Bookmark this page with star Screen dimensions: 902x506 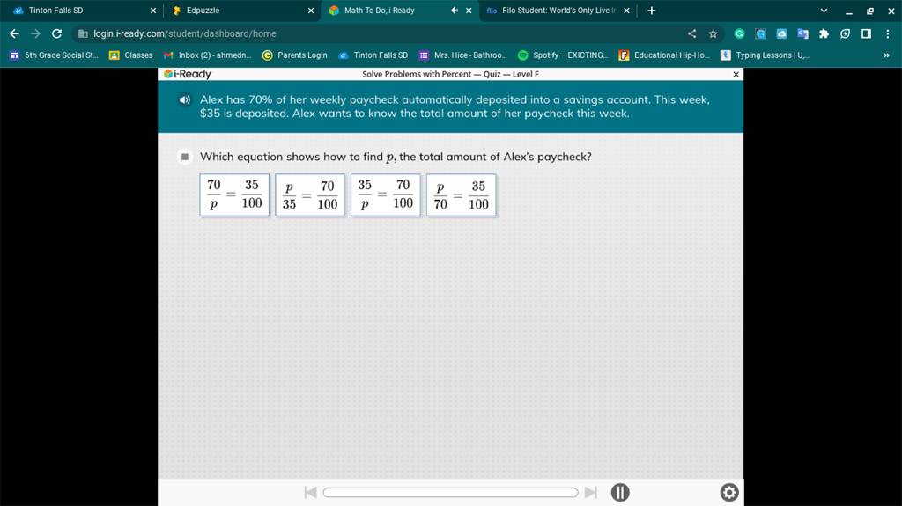713,33
